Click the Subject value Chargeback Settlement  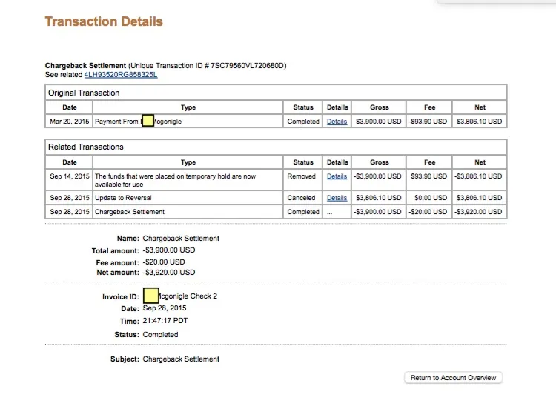181,359
